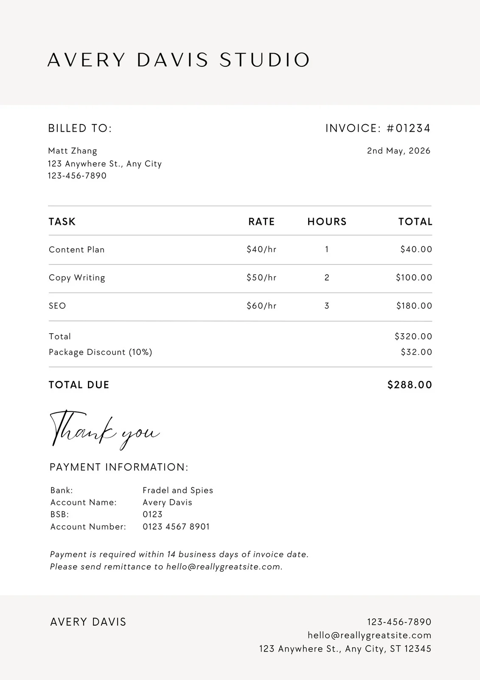The width and height of the screenshot is (480, 680).
Task: Click the Task column header
Action: pos(62,222)
